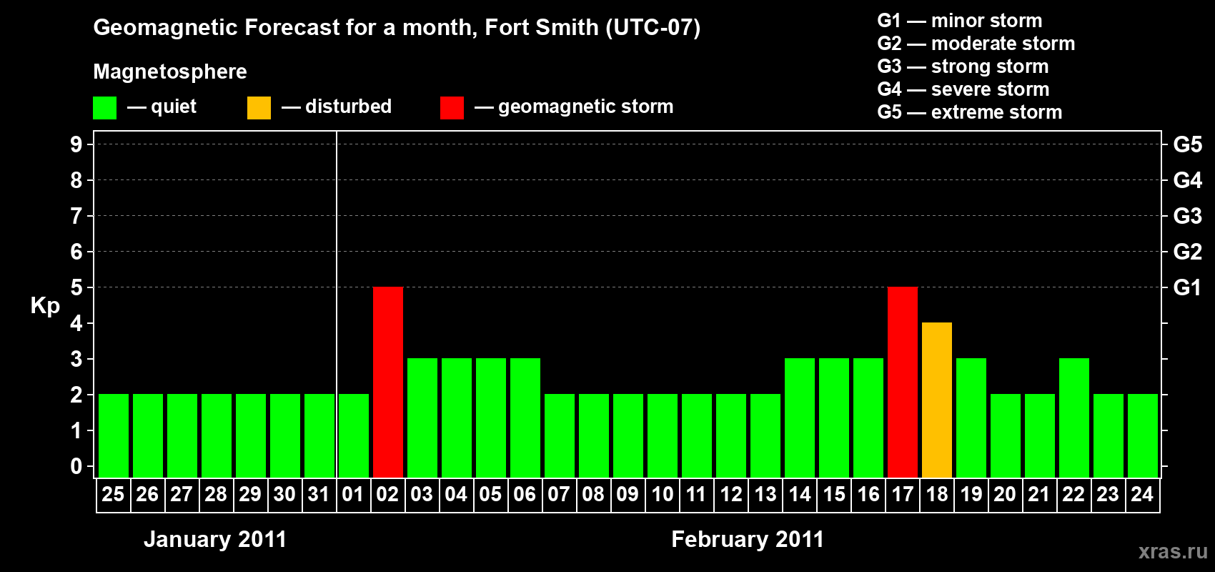Screen dimensions: 1215x572
Task: Click the 'G5 — extreme storm' legend line
Action: coord(970,112)
